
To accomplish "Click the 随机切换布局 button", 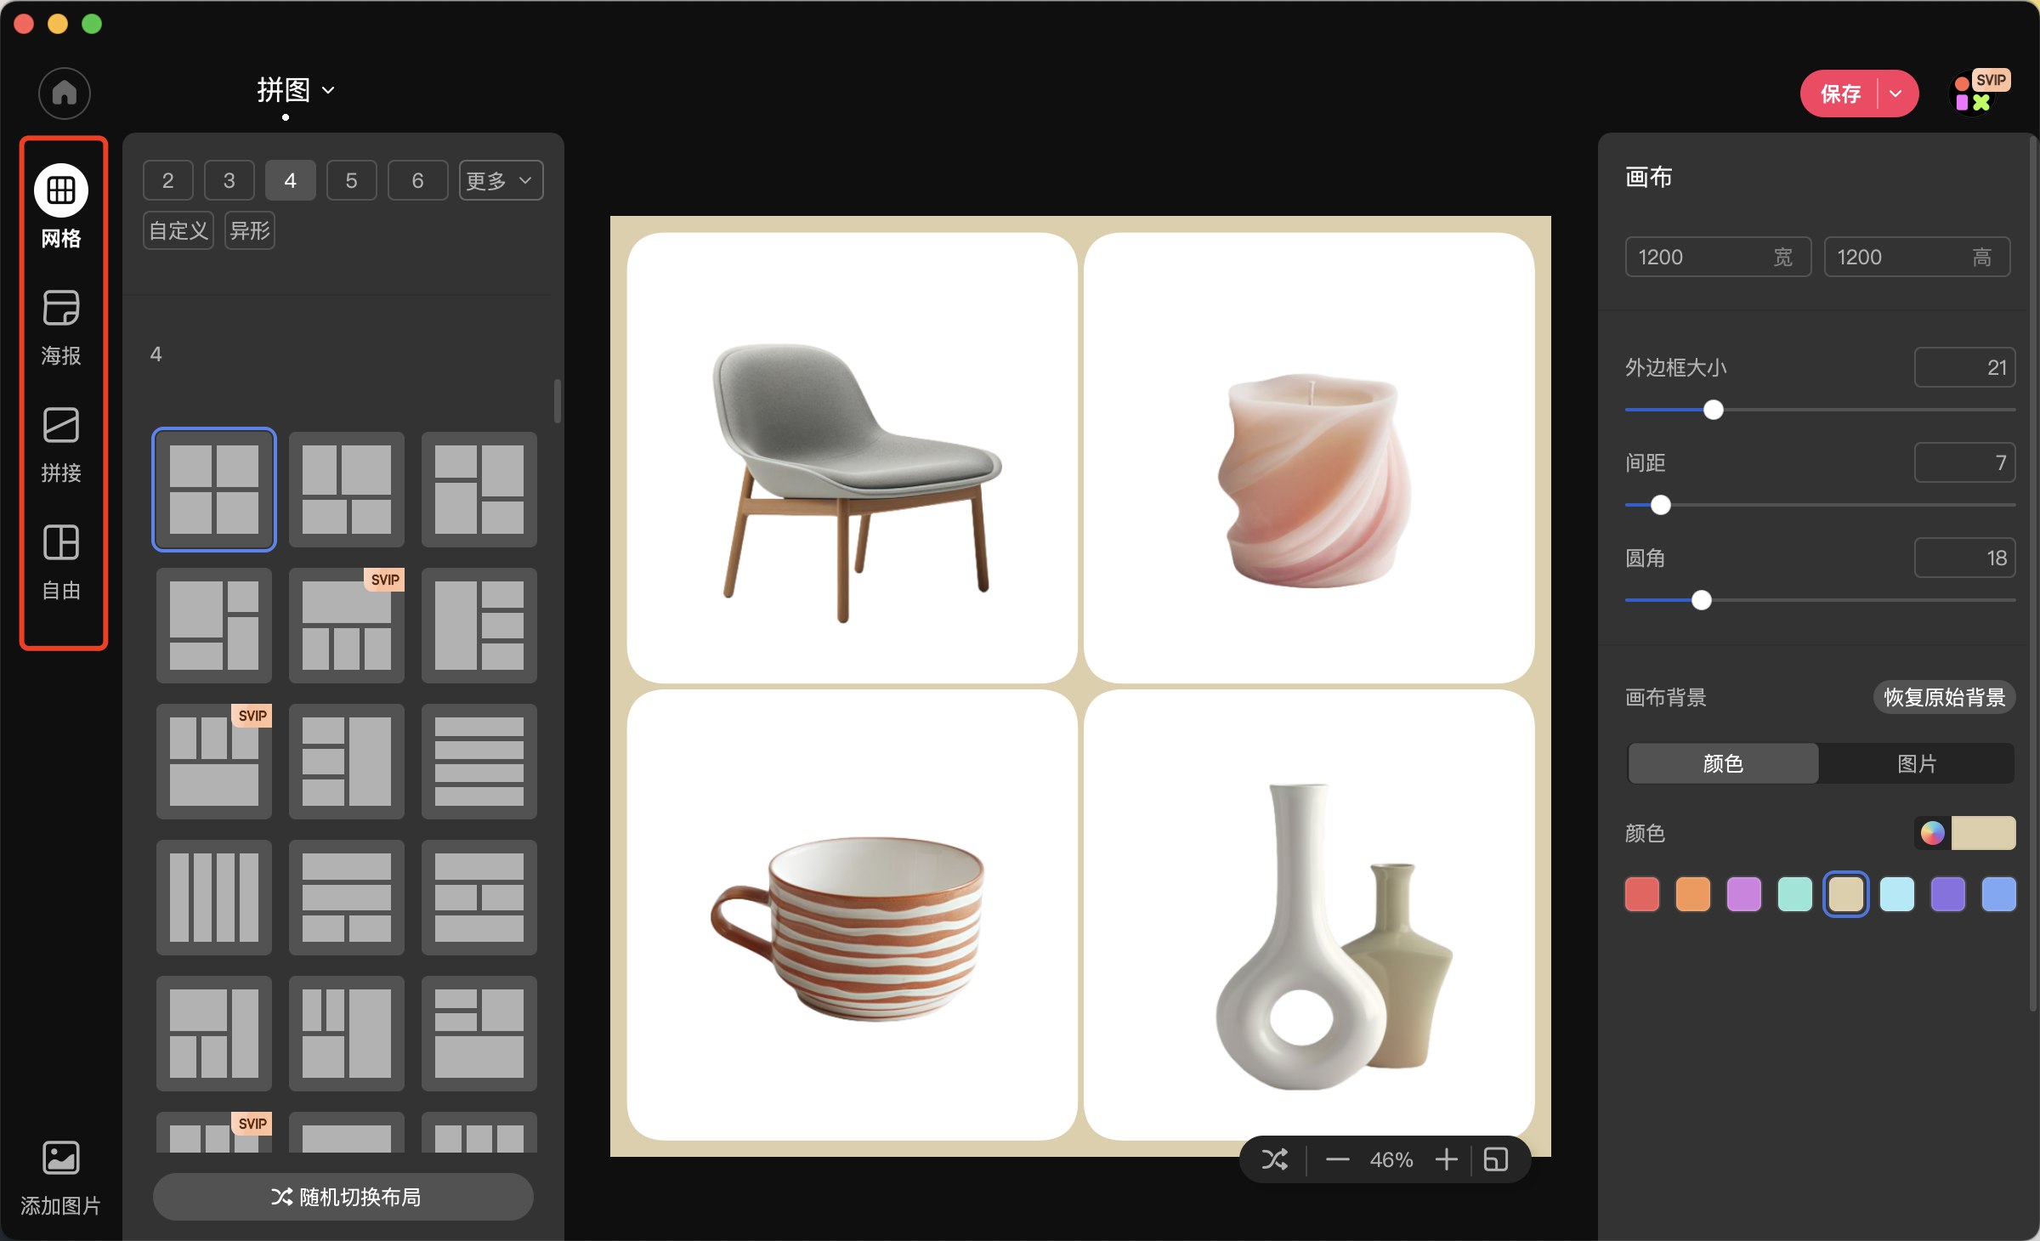I will click(343, 1197).
